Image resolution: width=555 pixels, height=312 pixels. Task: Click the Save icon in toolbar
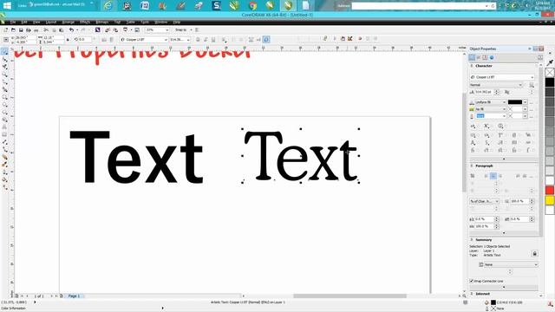[x=21, y=30]
